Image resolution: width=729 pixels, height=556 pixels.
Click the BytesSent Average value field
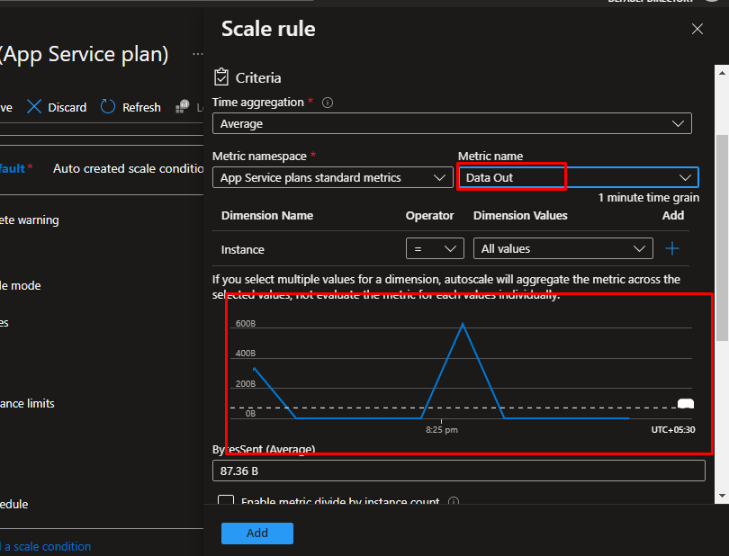[x=459, y=471]
